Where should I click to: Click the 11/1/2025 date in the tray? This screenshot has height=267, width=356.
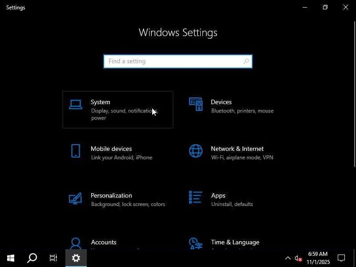click(318, 262)
